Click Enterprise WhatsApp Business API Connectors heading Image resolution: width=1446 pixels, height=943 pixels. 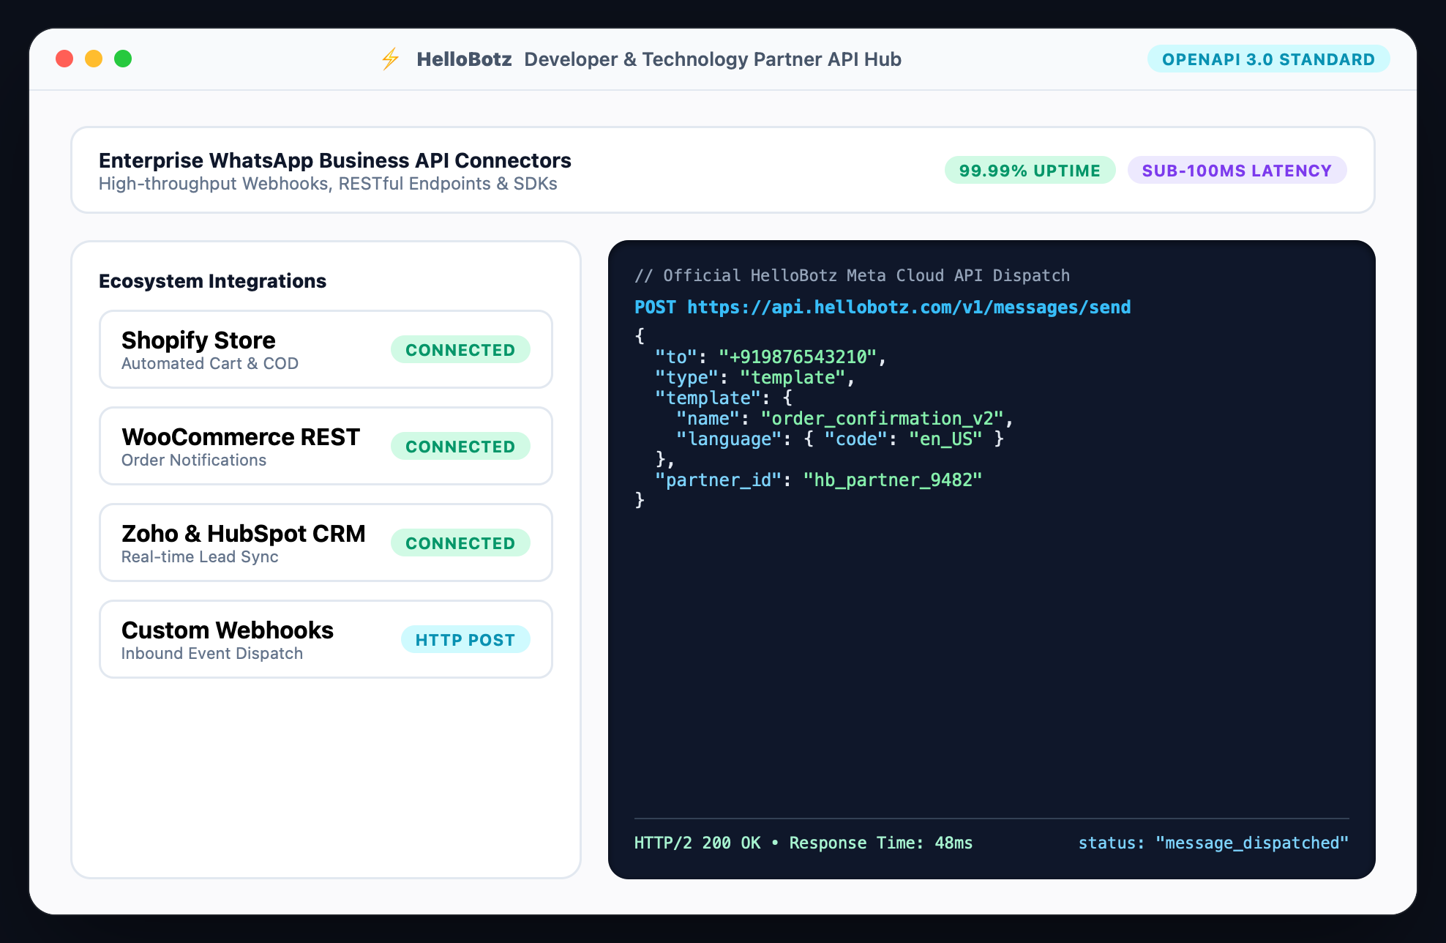335,160
